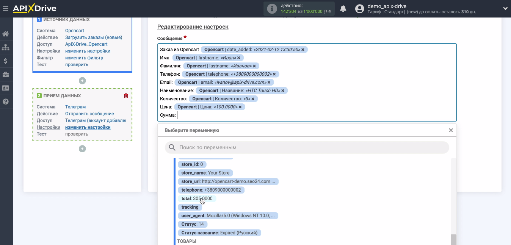Click the ТОВАРЫ section heading
This screenshot has height=245, width=511.
tap(187, 241)
